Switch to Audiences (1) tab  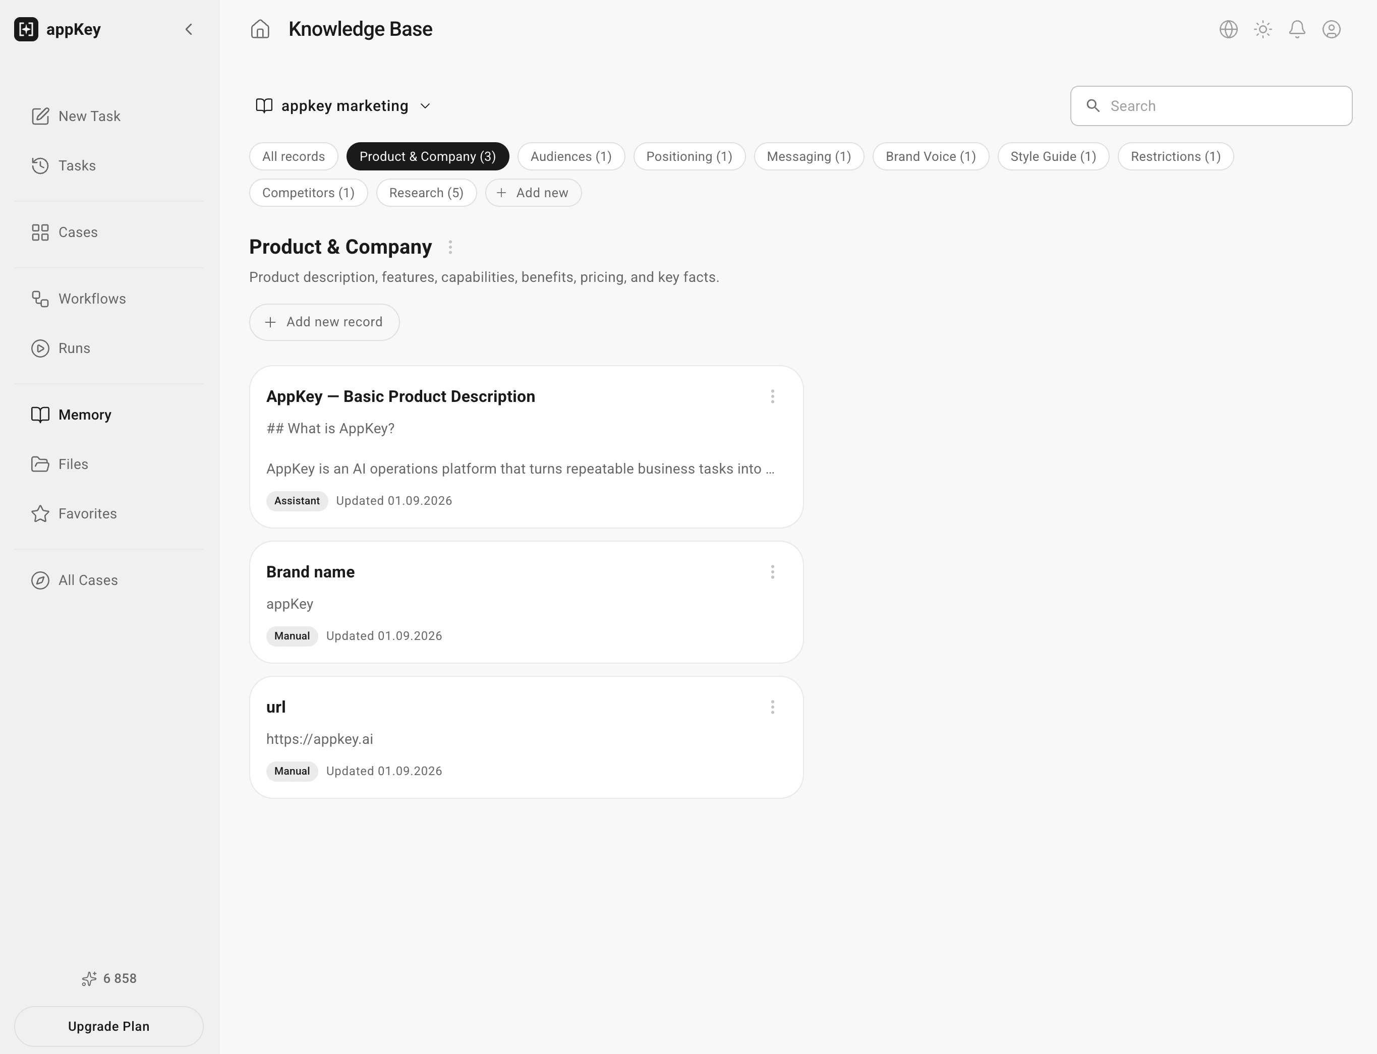tap(571, 156)
